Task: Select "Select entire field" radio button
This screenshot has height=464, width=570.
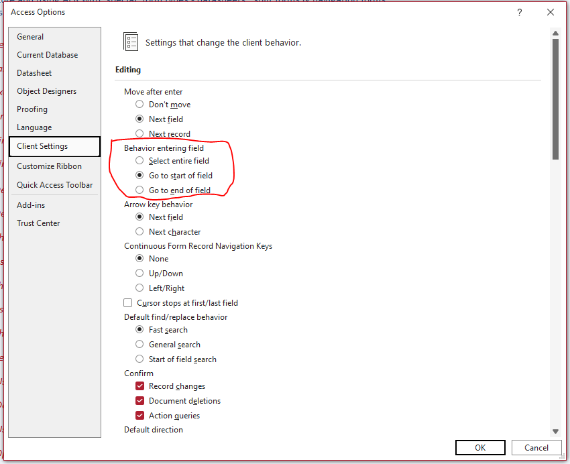Action: pyautogui.click(x=139, y=161)
